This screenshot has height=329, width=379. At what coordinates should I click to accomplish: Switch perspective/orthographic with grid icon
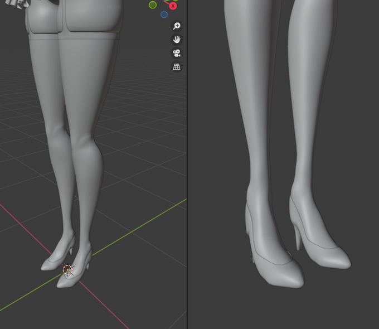point(177,66)
